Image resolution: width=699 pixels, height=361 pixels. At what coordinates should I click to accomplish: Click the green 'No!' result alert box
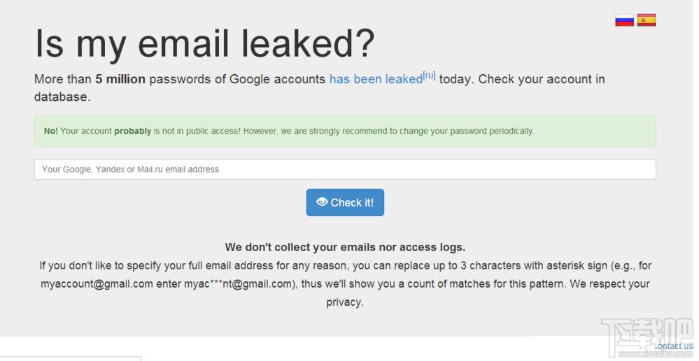(x=345, y=131)
